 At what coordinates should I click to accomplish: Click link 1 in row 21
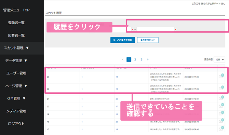[82, 99]
